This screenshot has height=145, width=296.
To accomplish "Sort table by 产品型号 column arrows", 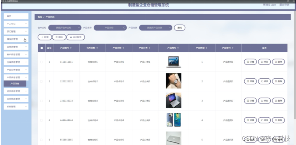I will pyautogui.click(x=233, y=48).
